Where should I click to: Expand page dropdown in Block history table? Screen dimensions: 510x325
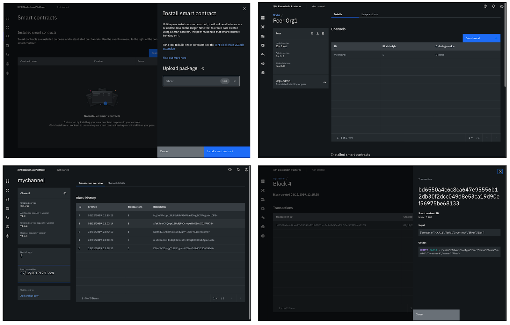(215, 298)
